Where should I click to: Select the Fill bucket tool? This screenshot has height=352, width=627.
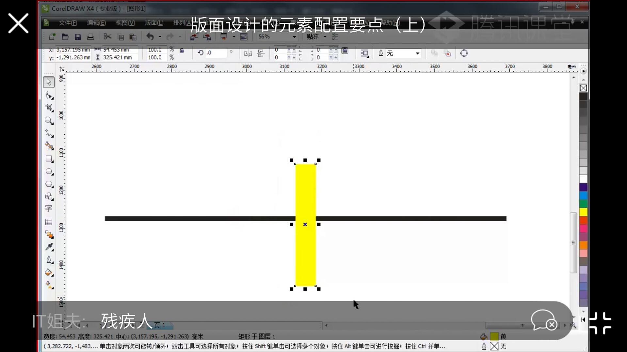(x=49, y=272)
